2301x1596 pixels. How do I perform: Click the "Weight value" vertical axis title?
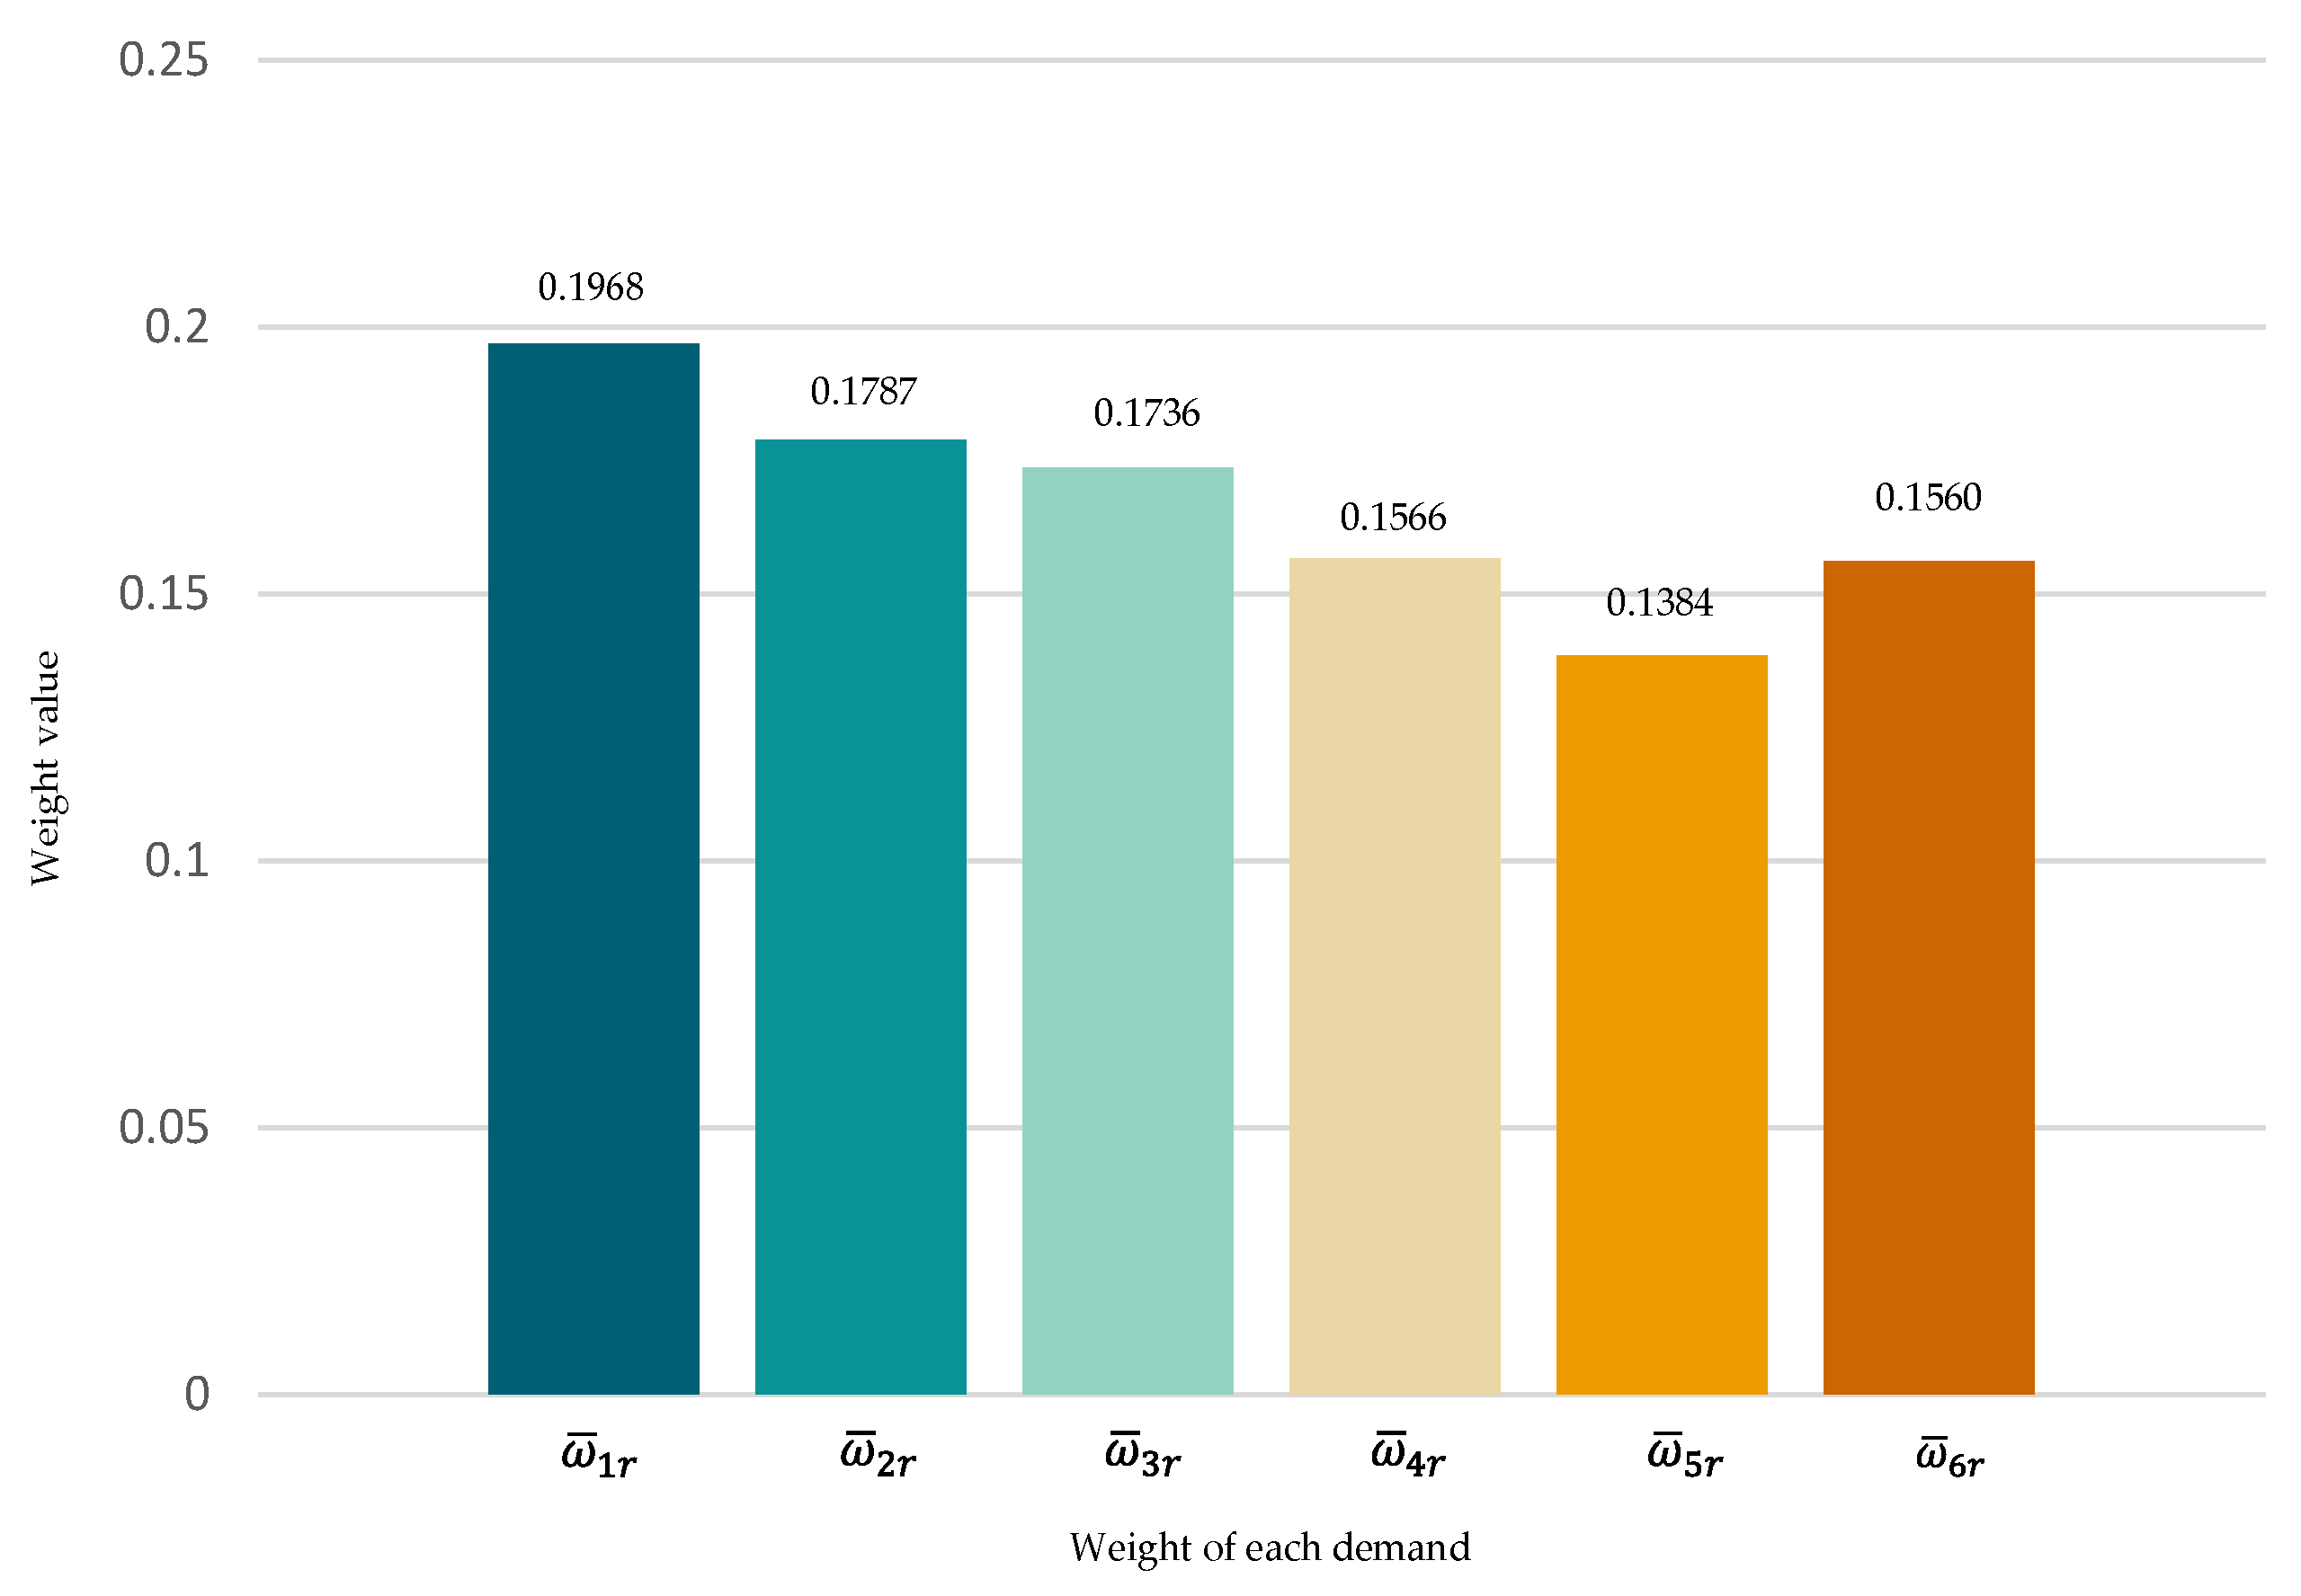[x=46, y=768]
